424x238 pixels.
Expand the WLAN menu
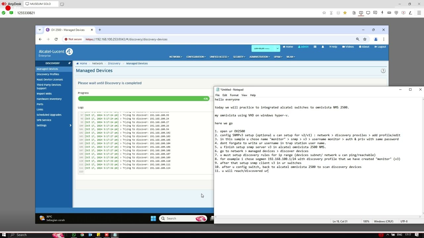coord(291,57)
